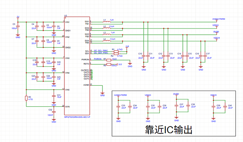Select resistor R7 10kΩ

(x=108, y=61)
